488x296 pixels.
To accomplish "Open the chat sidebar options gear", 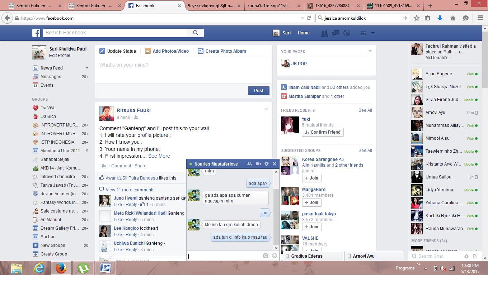I will tap(466, 256).
